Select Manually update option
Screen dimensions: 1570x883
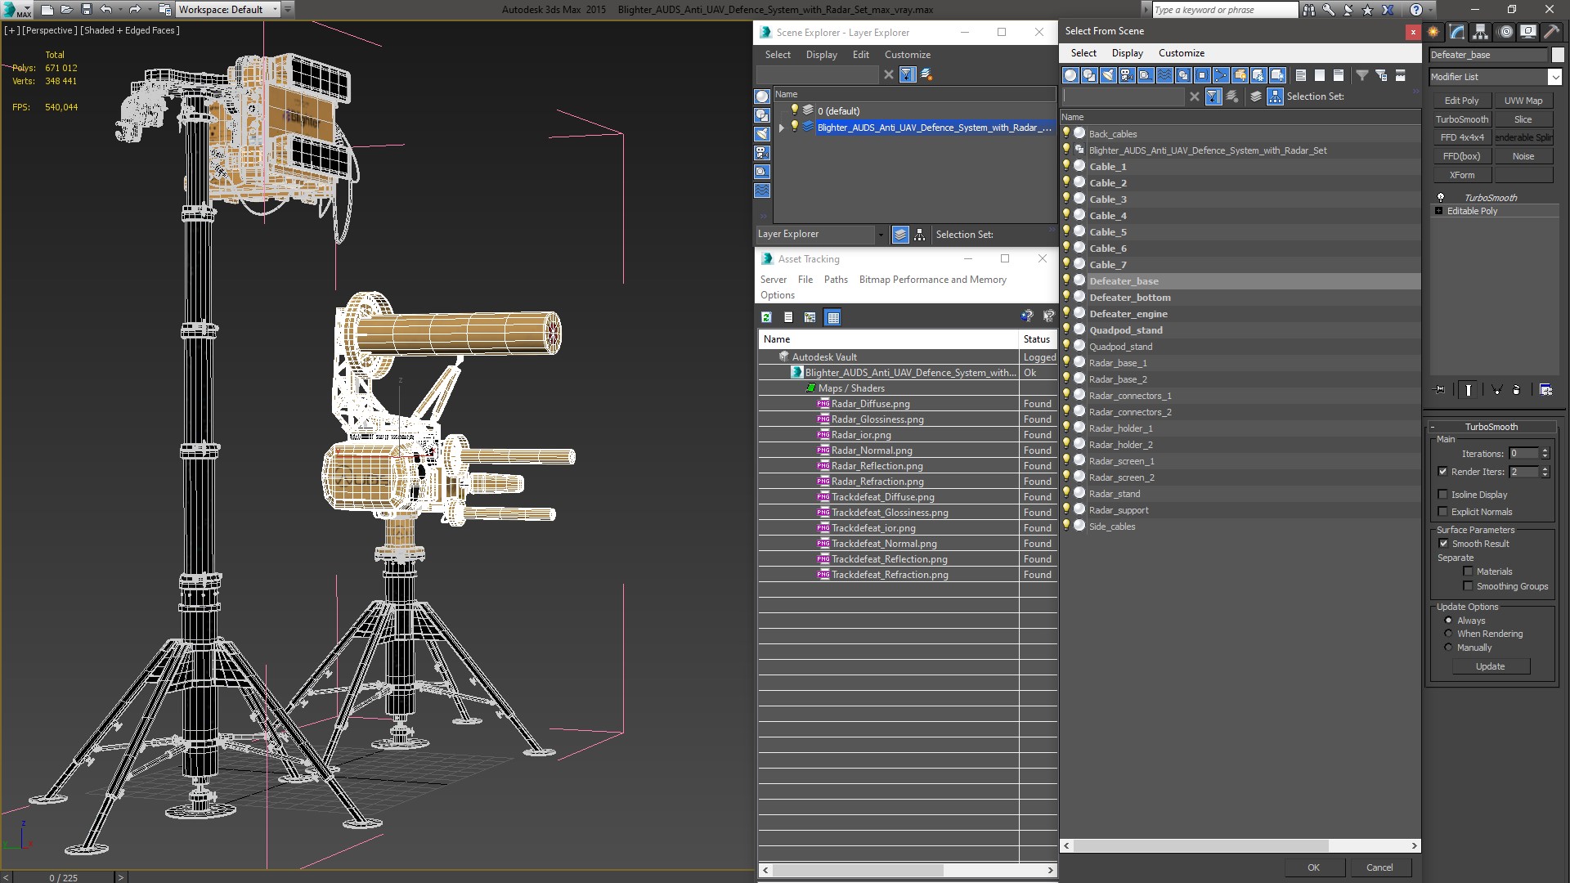click(x=1448, y=648)
